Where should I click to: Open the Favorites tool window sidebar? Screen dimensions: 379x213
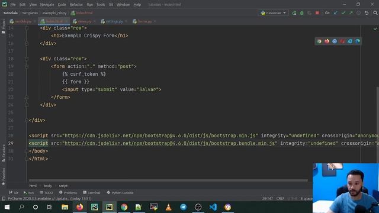(4, 176)
